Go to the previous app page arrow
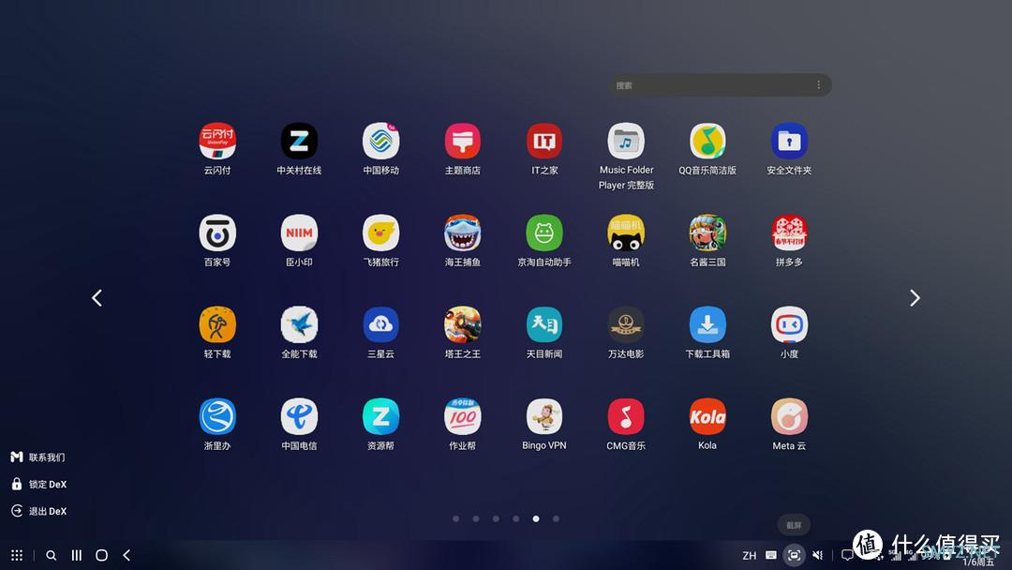1012x570 pixels. point(97,298)
